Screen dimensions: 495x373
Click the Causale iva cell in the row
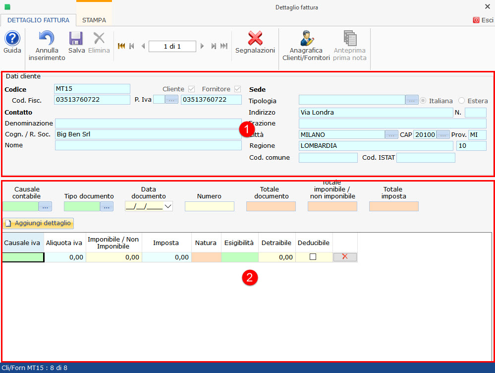23,257
